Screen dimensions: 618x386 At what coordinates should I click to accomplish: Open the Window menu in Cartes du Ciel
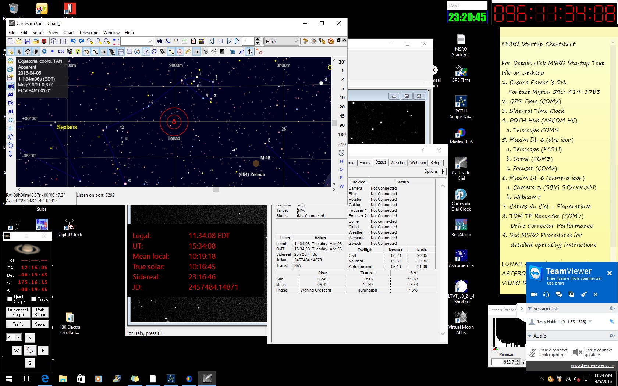(x=111, y=33)
